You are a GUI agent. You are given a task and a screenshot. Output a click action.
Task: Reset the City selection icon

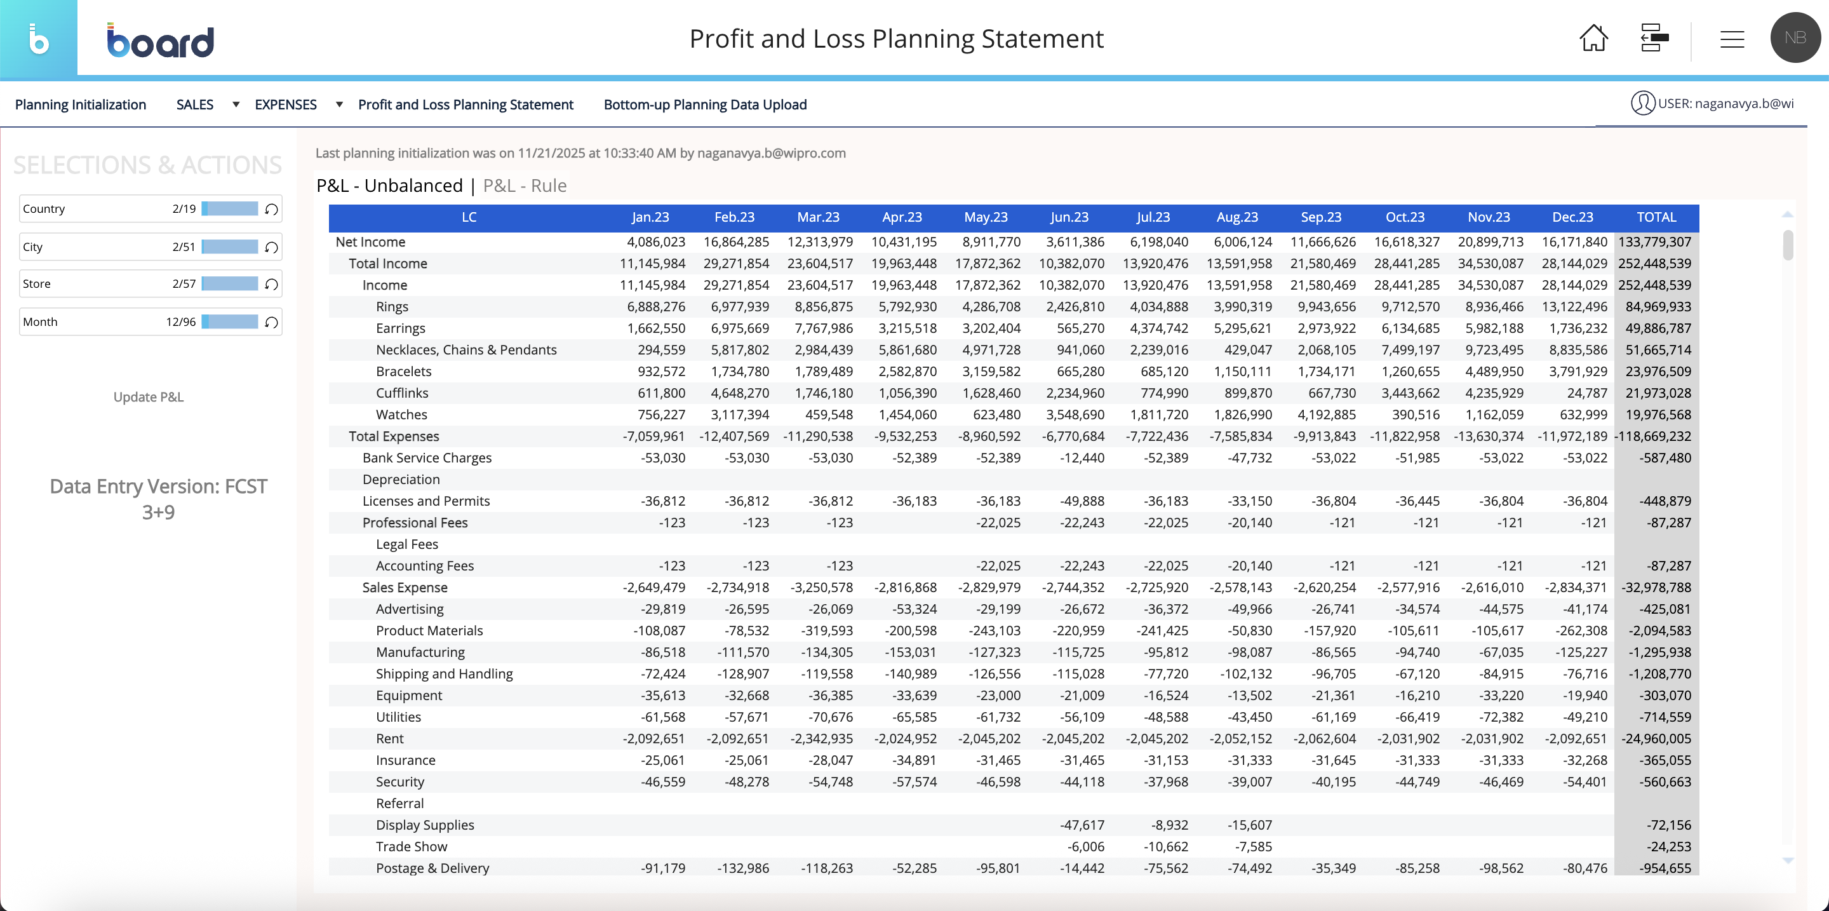click(x=271, y=248)
